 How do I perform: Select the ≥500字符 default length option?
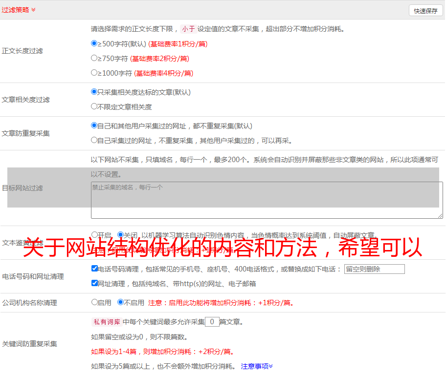click(94, 43)
